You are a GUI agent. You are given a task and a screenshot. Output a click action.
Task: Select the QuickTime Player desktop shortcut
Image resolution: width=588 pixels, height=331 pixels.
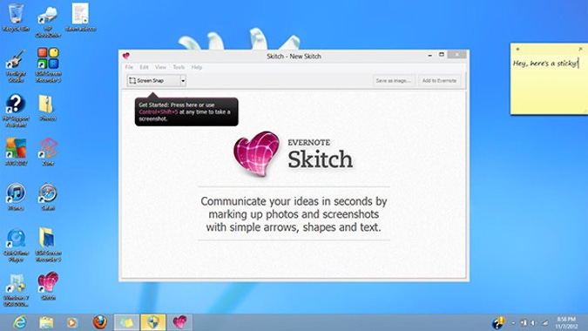pyautogui.click(x=16, y=245)
